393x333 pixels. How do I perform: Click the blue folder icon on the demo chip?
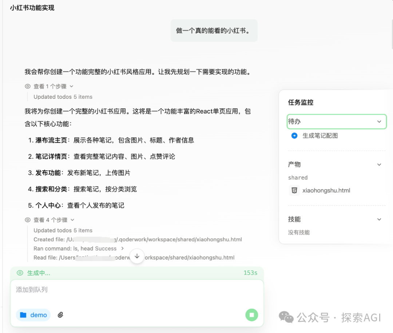[x=23, y=315]
